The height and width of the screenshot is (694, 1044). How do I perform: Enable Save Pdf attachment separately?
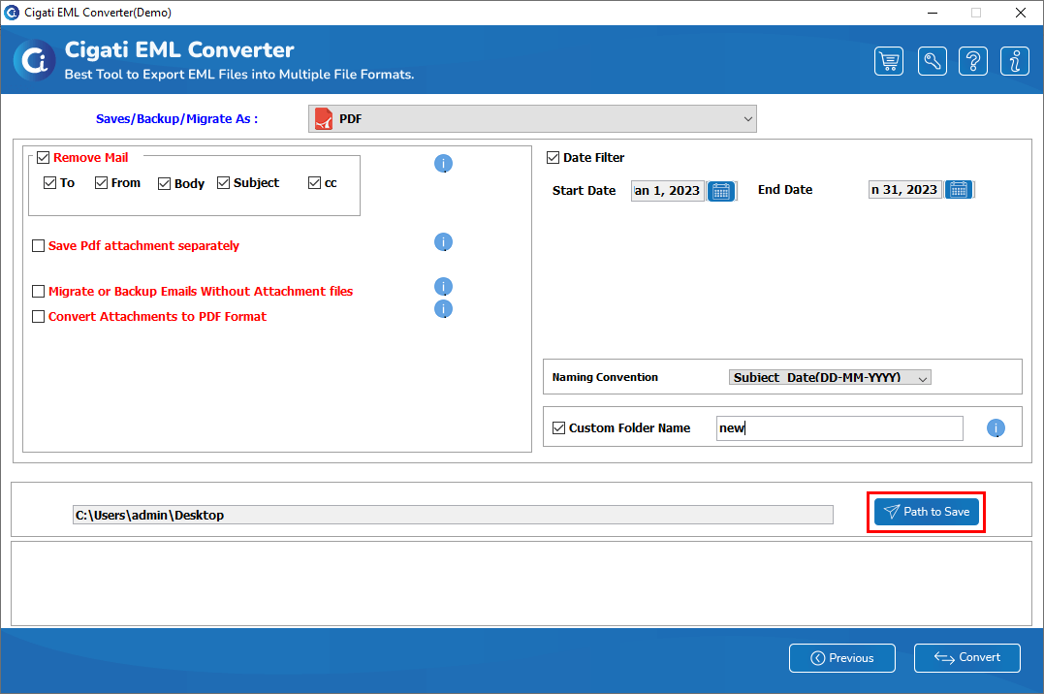click(39, 246)
